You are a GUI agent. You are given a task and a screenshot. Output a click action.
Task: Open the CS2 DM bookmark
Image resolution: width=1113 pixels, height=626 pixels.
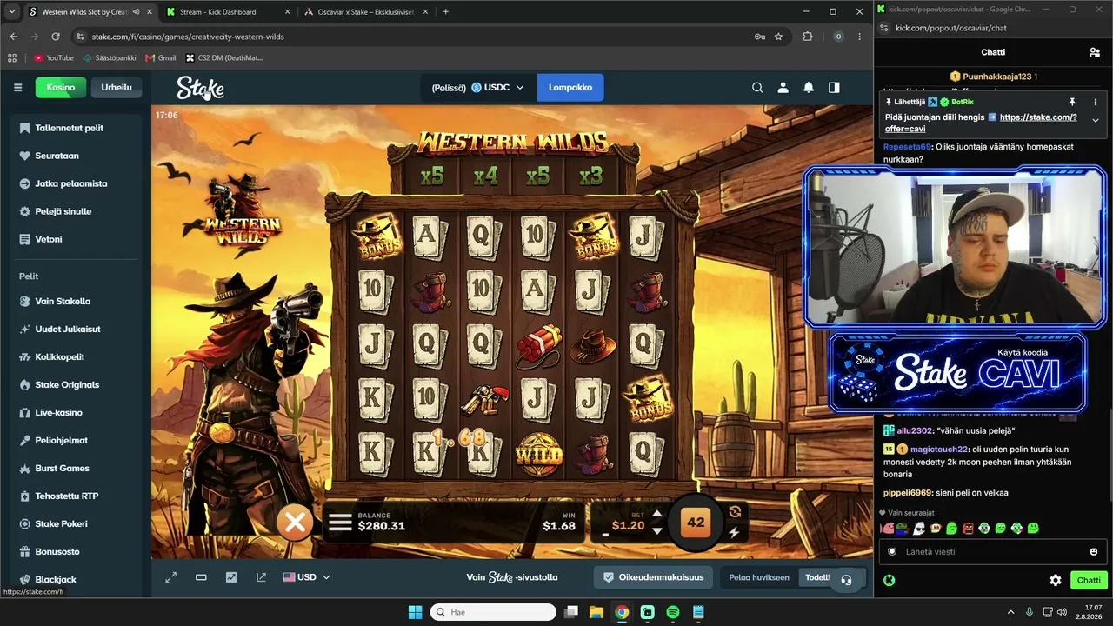pos(224,58)
